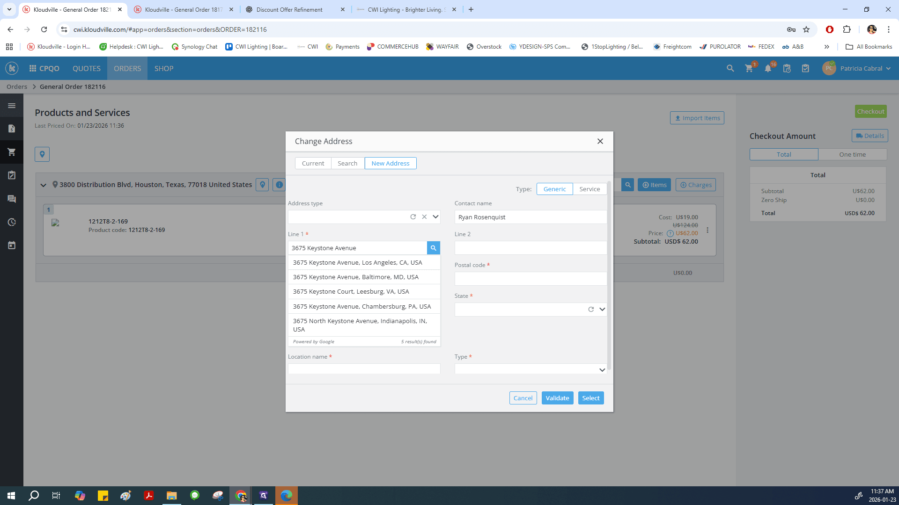The height and width of the screenshot is (505, 899).
Task: Open the SHOP menu
Action: 164,68
